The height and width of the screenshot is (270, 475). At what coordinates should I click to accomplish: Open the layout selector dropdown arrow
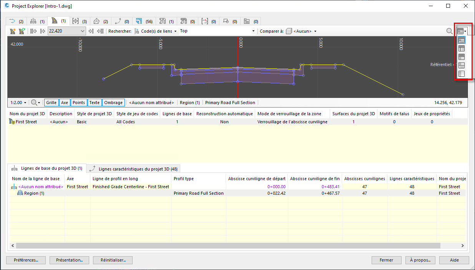pyautogui.click(x=465, y=31)
